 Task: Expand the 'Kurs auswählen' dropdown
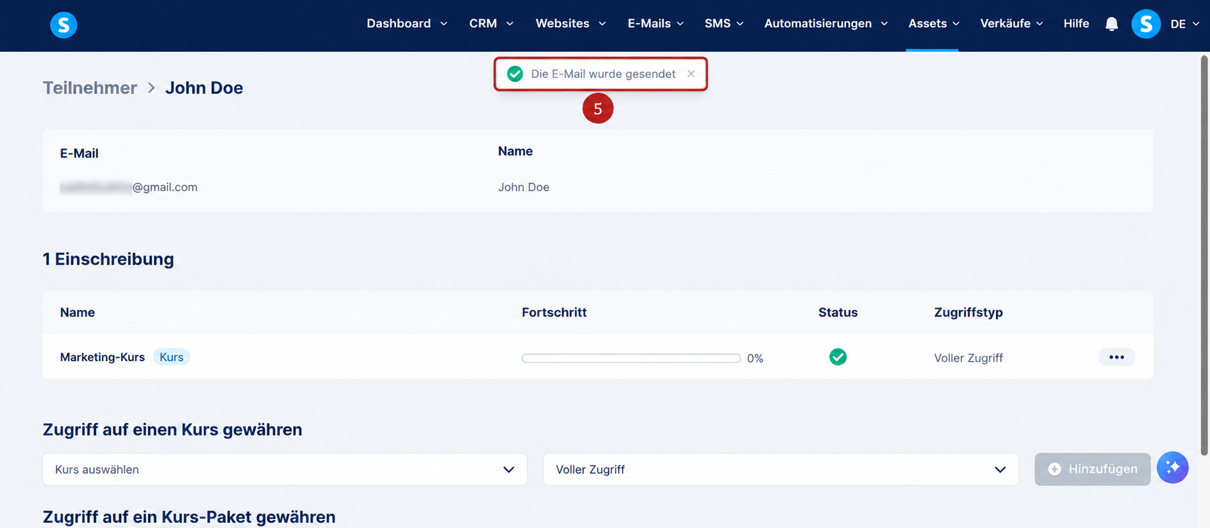pyautogui.click(x=285, y=469)
